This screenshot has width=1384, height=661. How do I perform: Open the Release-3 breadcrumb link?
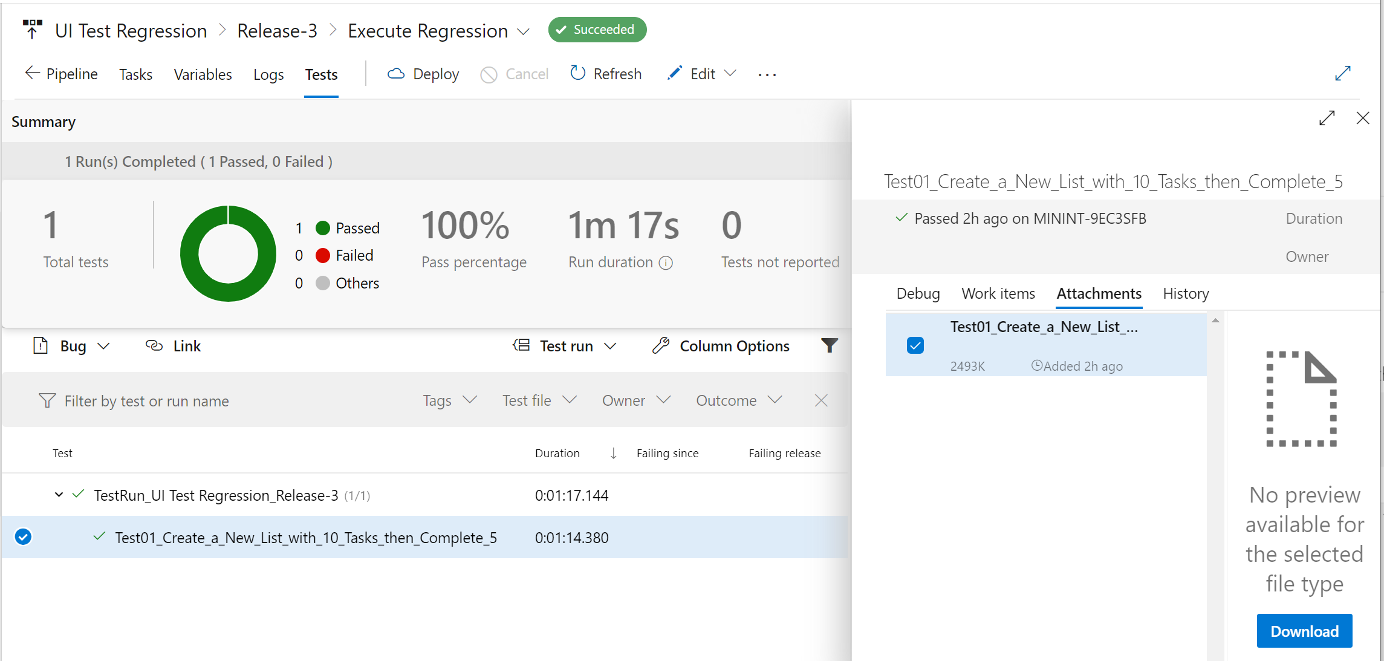(277, 30)
